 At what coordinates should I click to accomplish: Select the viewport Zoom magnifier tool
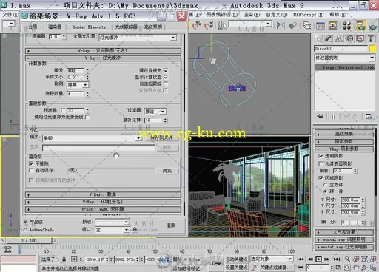tap(347, 259)
